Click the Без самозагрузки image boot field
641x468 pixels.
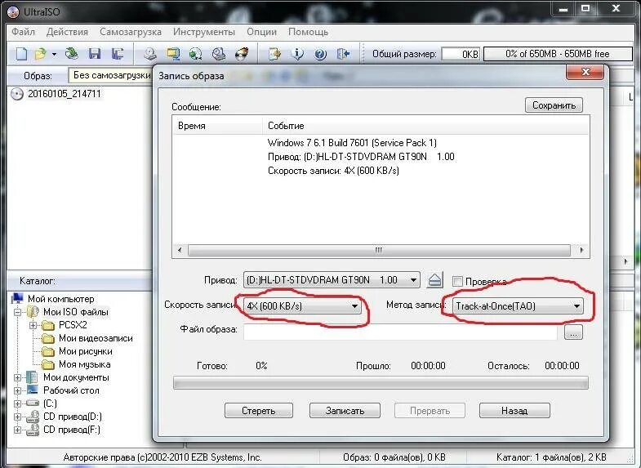[110, 76]
